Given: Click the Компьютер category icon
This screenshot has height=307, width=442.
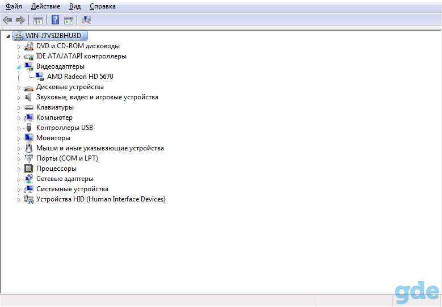Looking at the screenshot, I should [x=29, y=117].
